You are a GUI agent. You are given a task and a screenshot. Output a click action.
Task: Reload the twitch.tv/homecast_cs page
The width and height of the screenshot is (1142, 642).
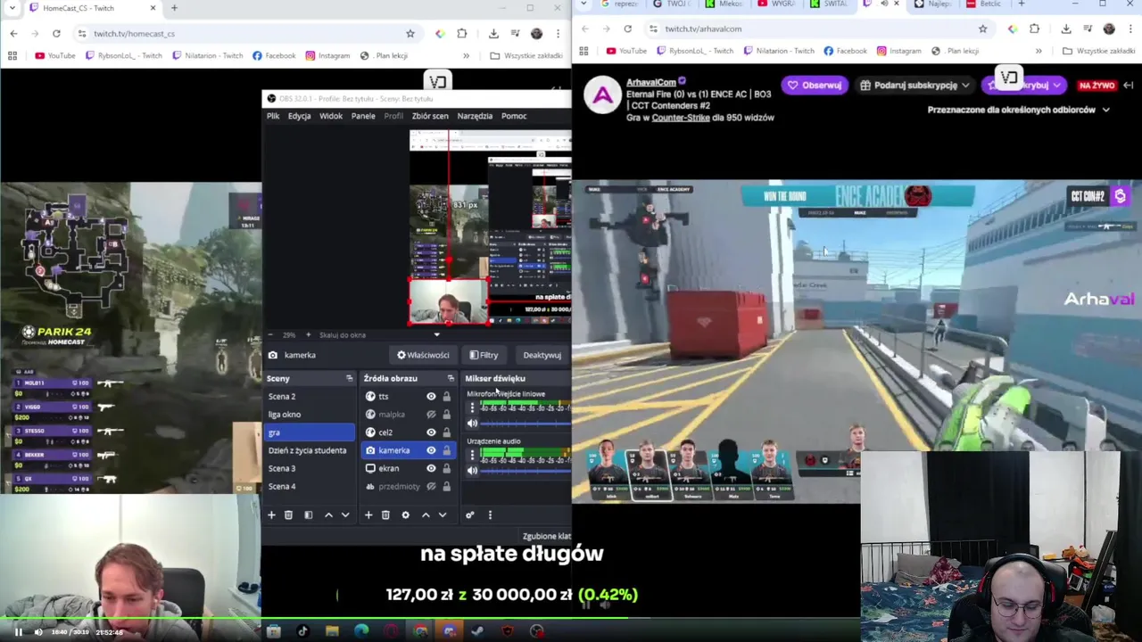pyautogui.click(x=56, y=33)
